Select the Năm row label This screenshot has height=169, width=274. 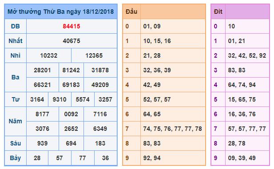(16, 121)
